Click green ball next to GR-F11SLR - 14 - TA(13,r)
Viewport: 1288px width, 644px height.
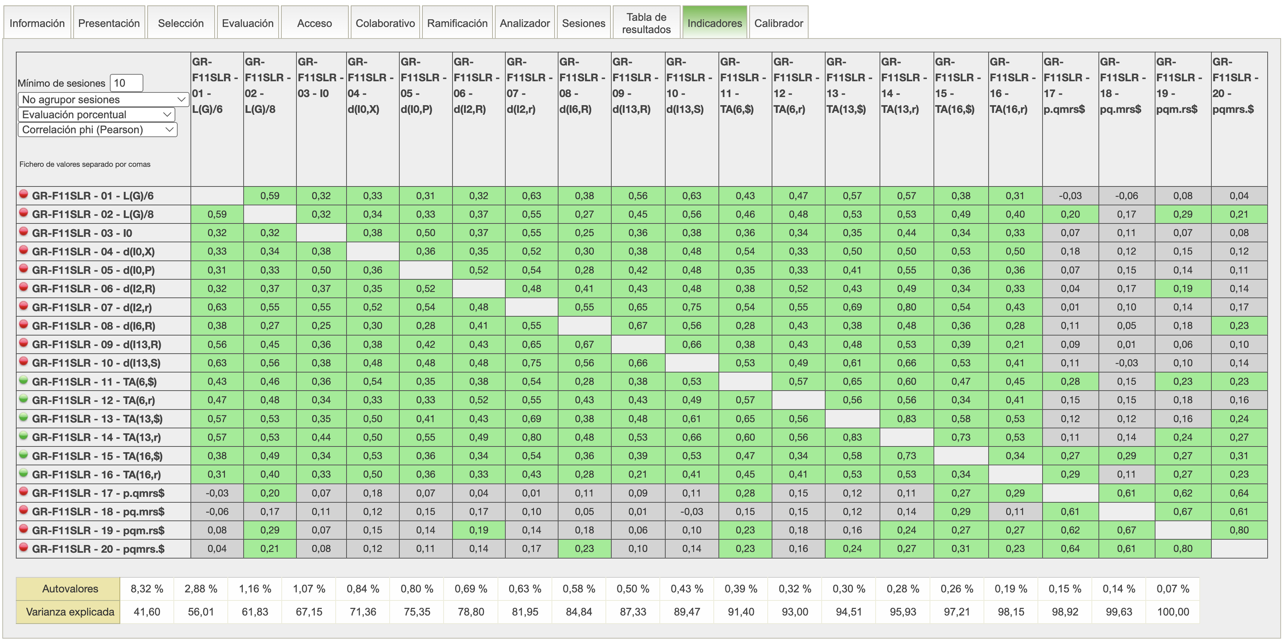point(23,436)
